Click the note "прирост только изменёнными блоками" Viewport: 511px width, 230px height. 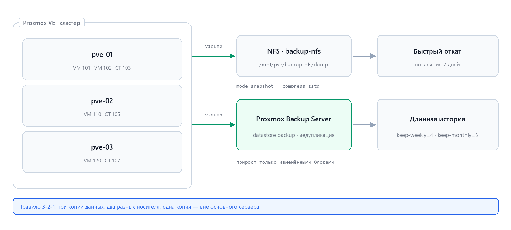coord(285,162)
